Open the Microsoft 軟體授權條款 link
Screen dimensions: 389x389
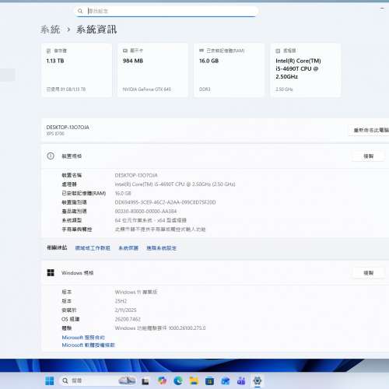pyautogui.click(x=88, y=345)
